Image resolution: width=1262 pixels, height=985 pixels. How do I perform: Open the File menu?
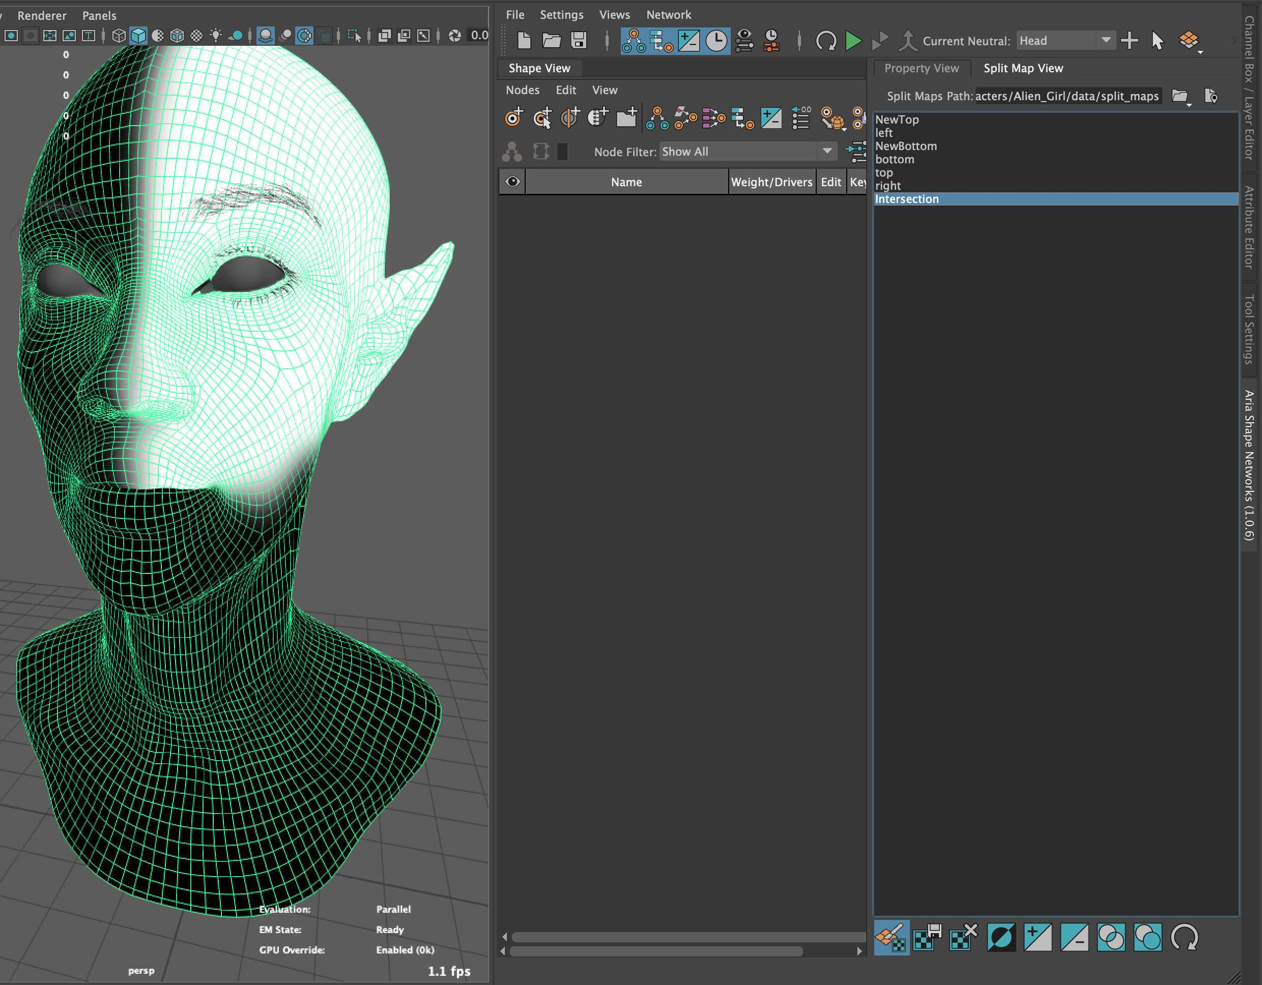[515, 14]
